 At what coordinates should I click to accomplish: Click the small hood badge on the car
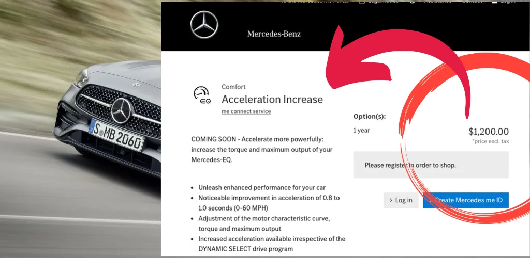click(136, 84)
